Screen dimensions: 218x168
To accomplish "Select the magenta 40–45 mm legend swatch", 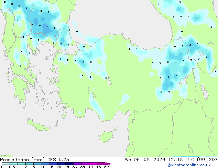I will 93,164.
